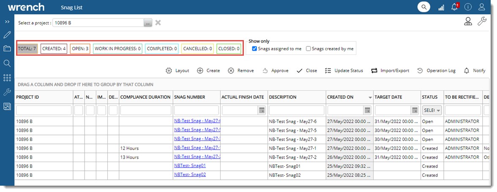Click the signal bars icon in header
Image resolution: width=497 pixels, height=192 pixels.
(441, 7)
